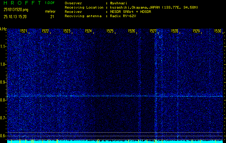Select the 1523 time marker
This screenshot has width=226, height=143.
point(67,31)
